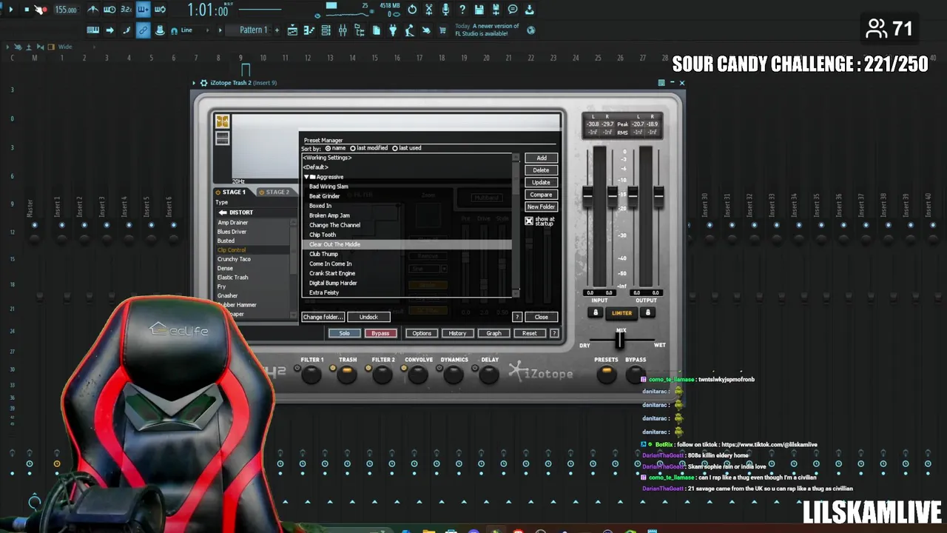Screen dimensions: 947x533
Task: Open the speech bubble chat icon
Action: [513, 10]
